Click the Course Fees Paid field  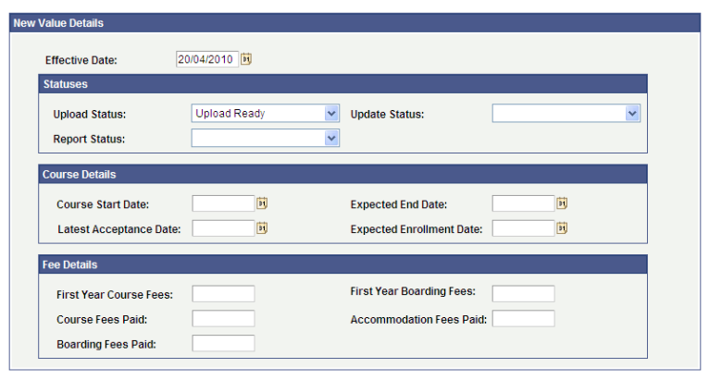(223, 319)
